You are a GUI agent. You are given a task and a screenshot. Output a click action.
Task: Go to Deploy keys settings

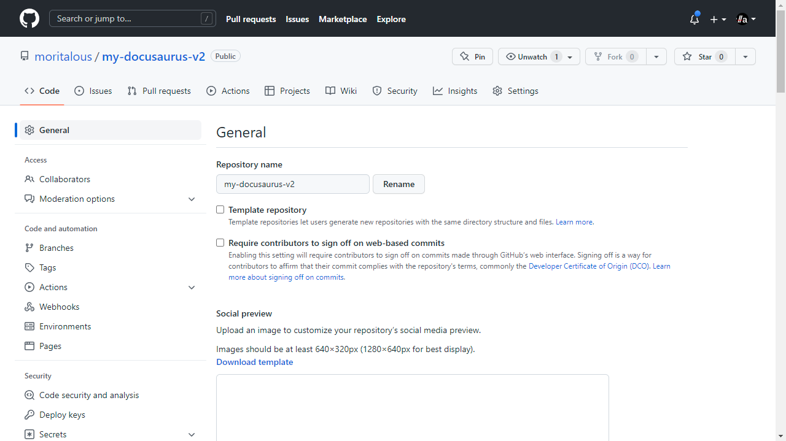62,415
